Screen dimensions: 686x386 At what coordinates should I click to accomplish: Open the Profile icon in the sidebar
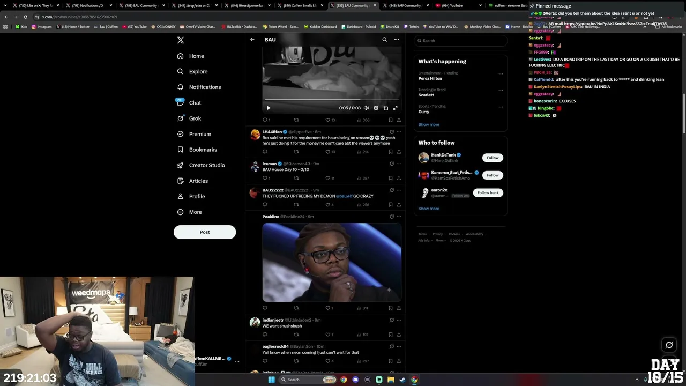point(180,196)
